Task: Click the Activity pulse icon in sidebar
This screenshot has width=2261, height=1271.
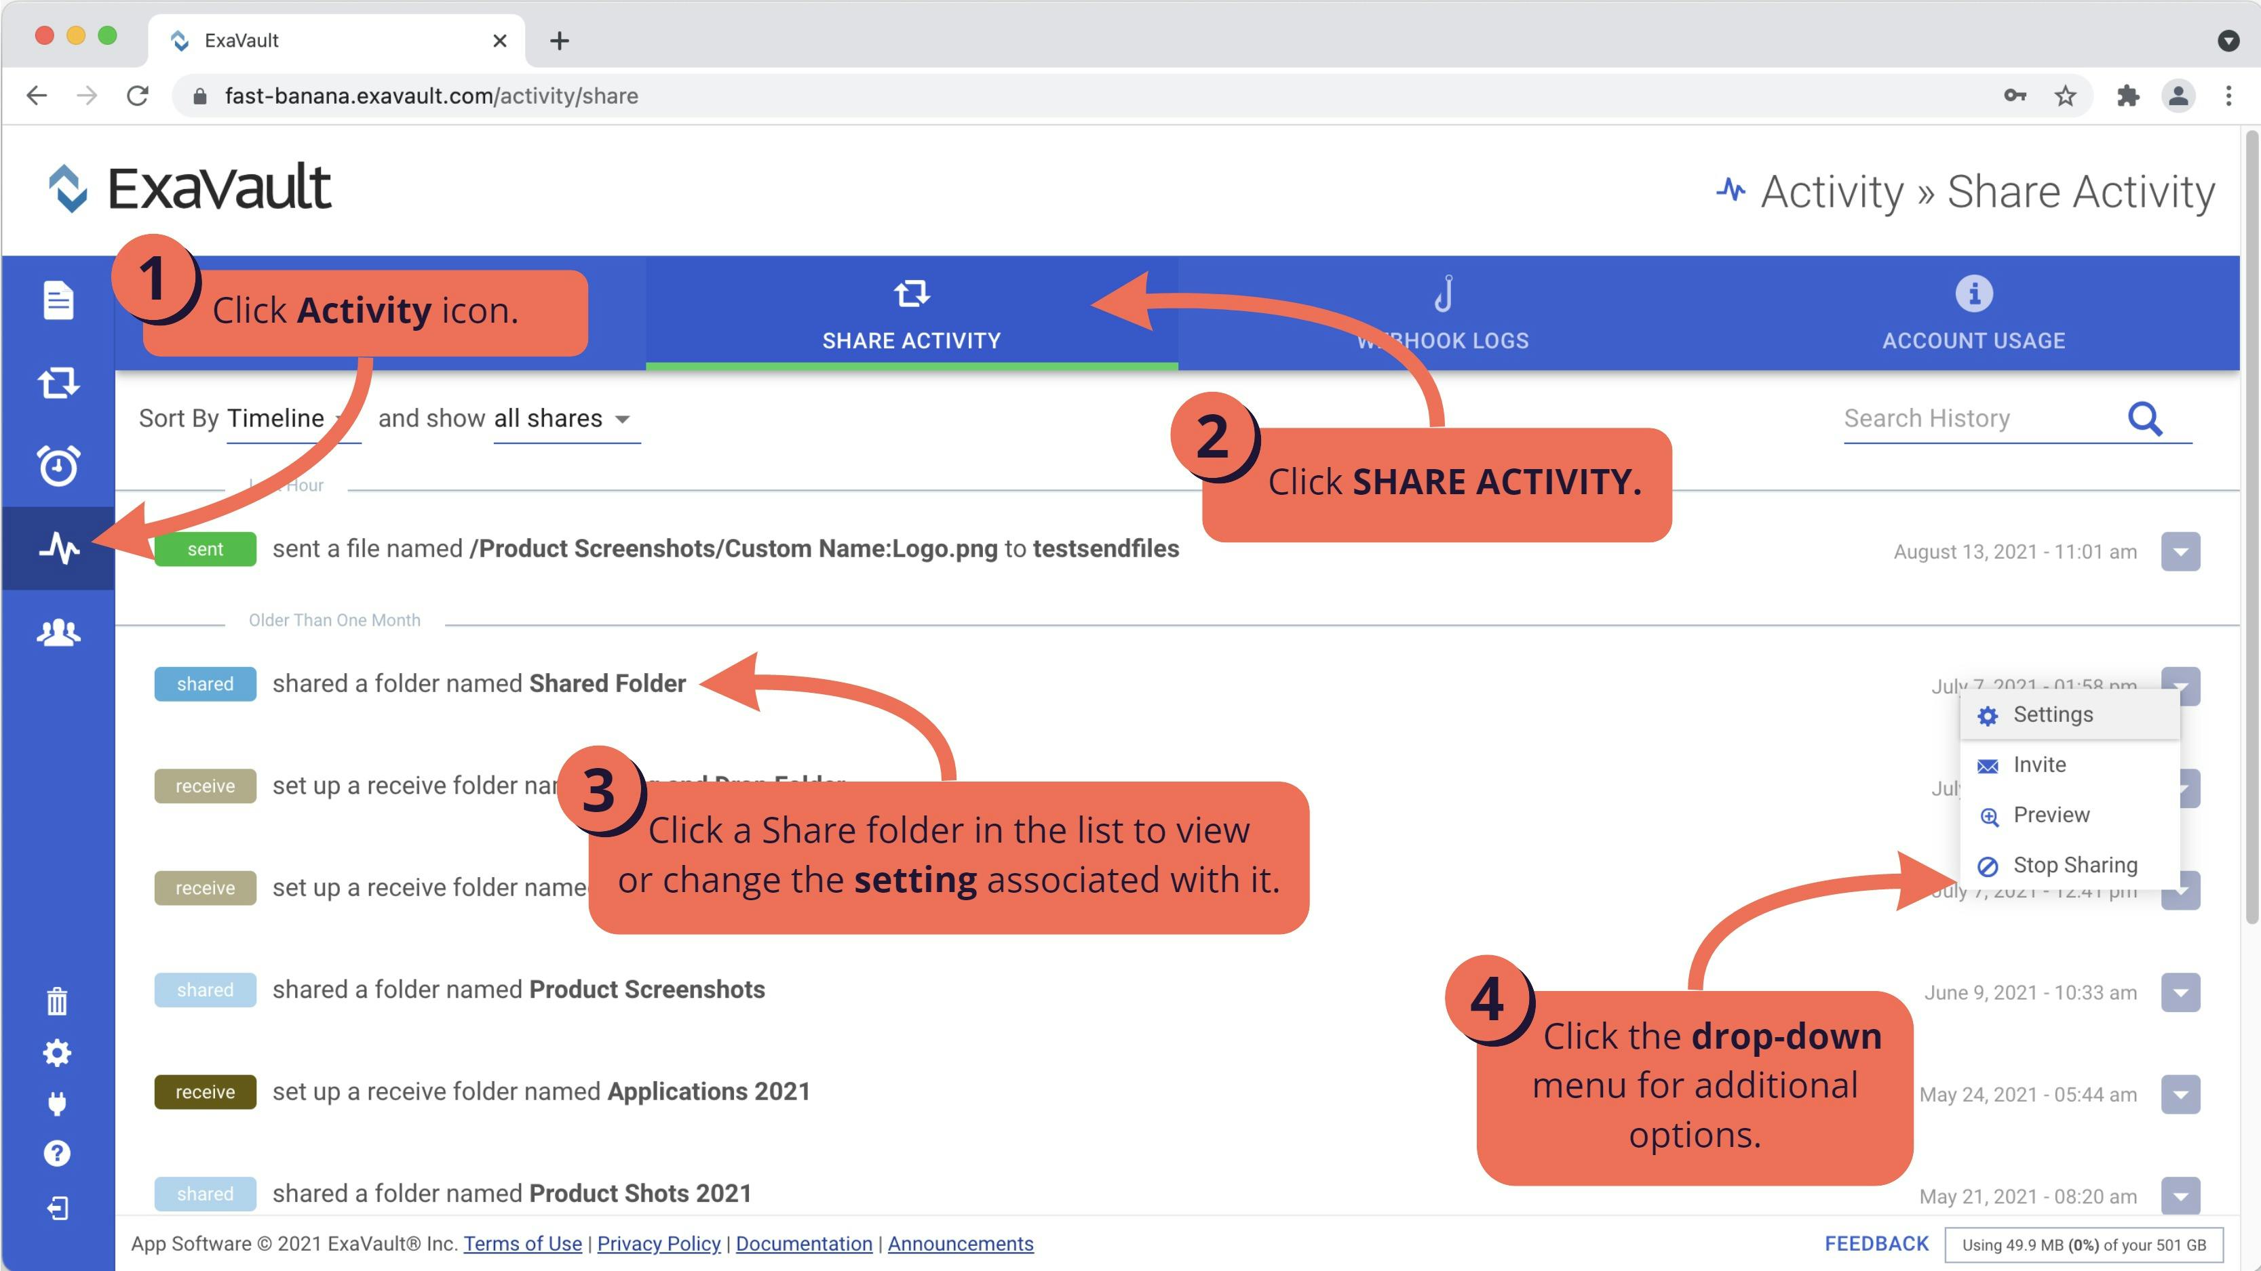Action: point(58,548)
